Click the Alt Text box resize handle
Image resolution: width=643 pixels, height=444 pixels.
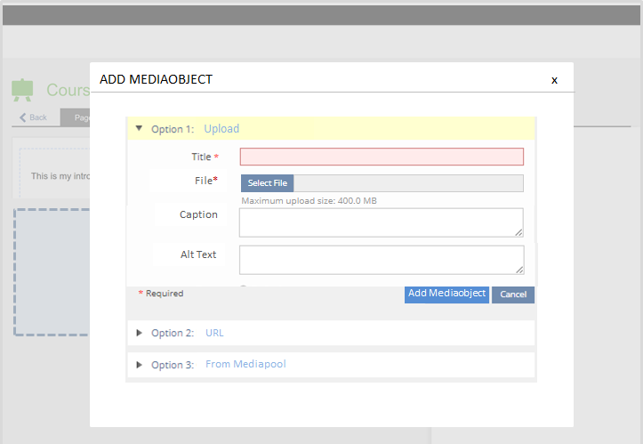pyautogui.click(x=518, y=270)
